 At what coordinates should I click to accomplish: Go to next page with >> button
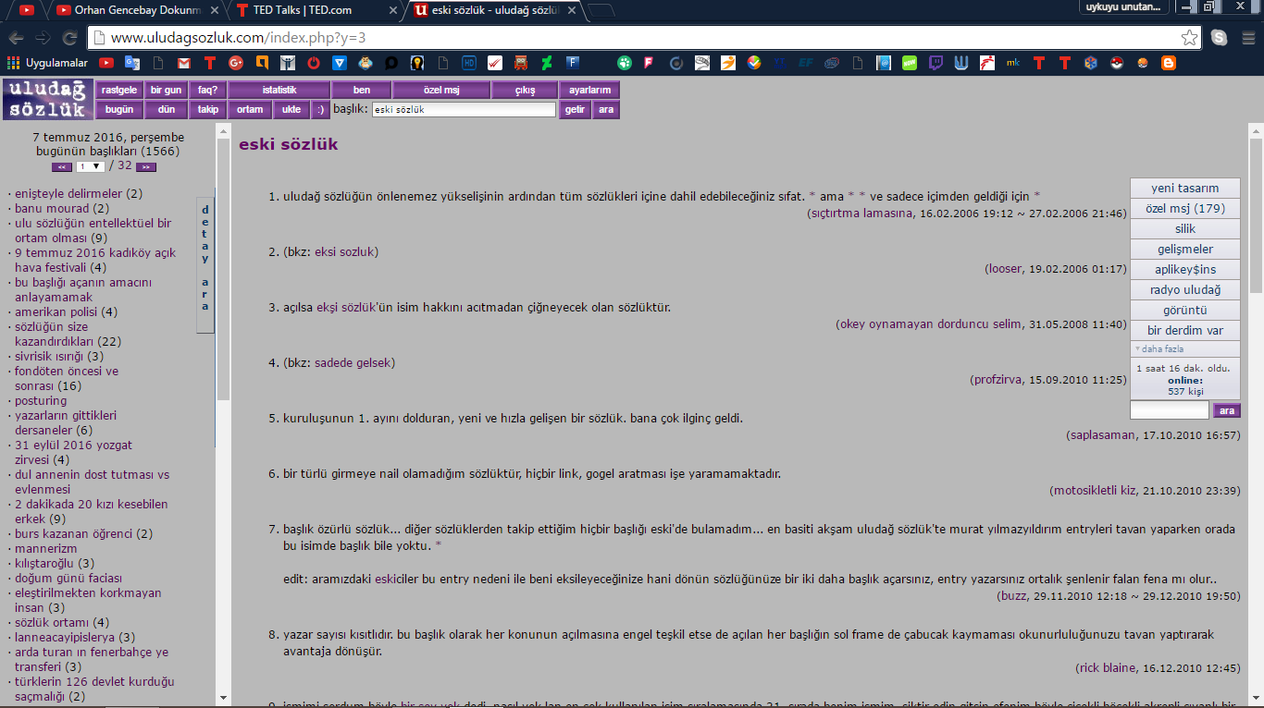click(x=146, y=167)
